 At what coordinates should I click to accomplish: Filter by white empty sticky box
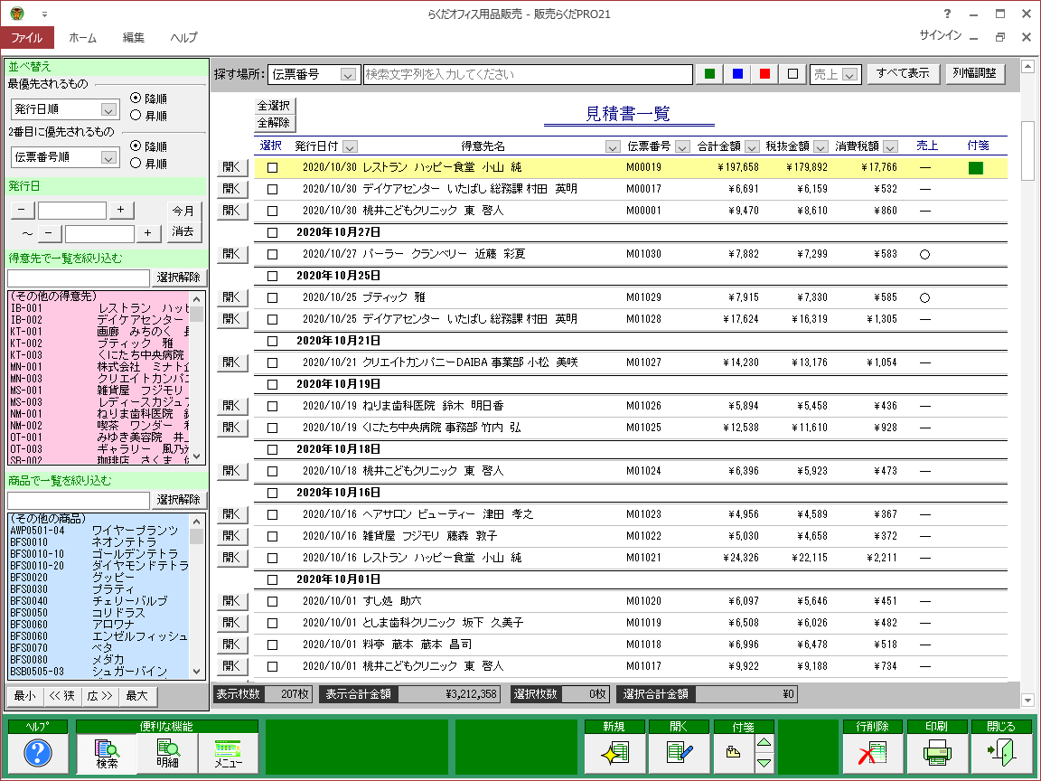point(792,74)
